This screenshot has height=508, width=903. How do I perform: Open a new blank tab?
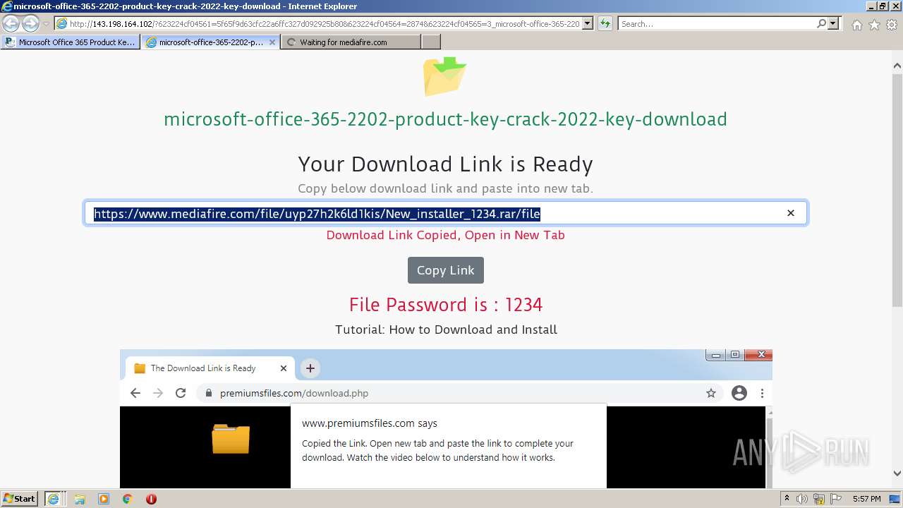pyautogui.click(x=430, y=42)
